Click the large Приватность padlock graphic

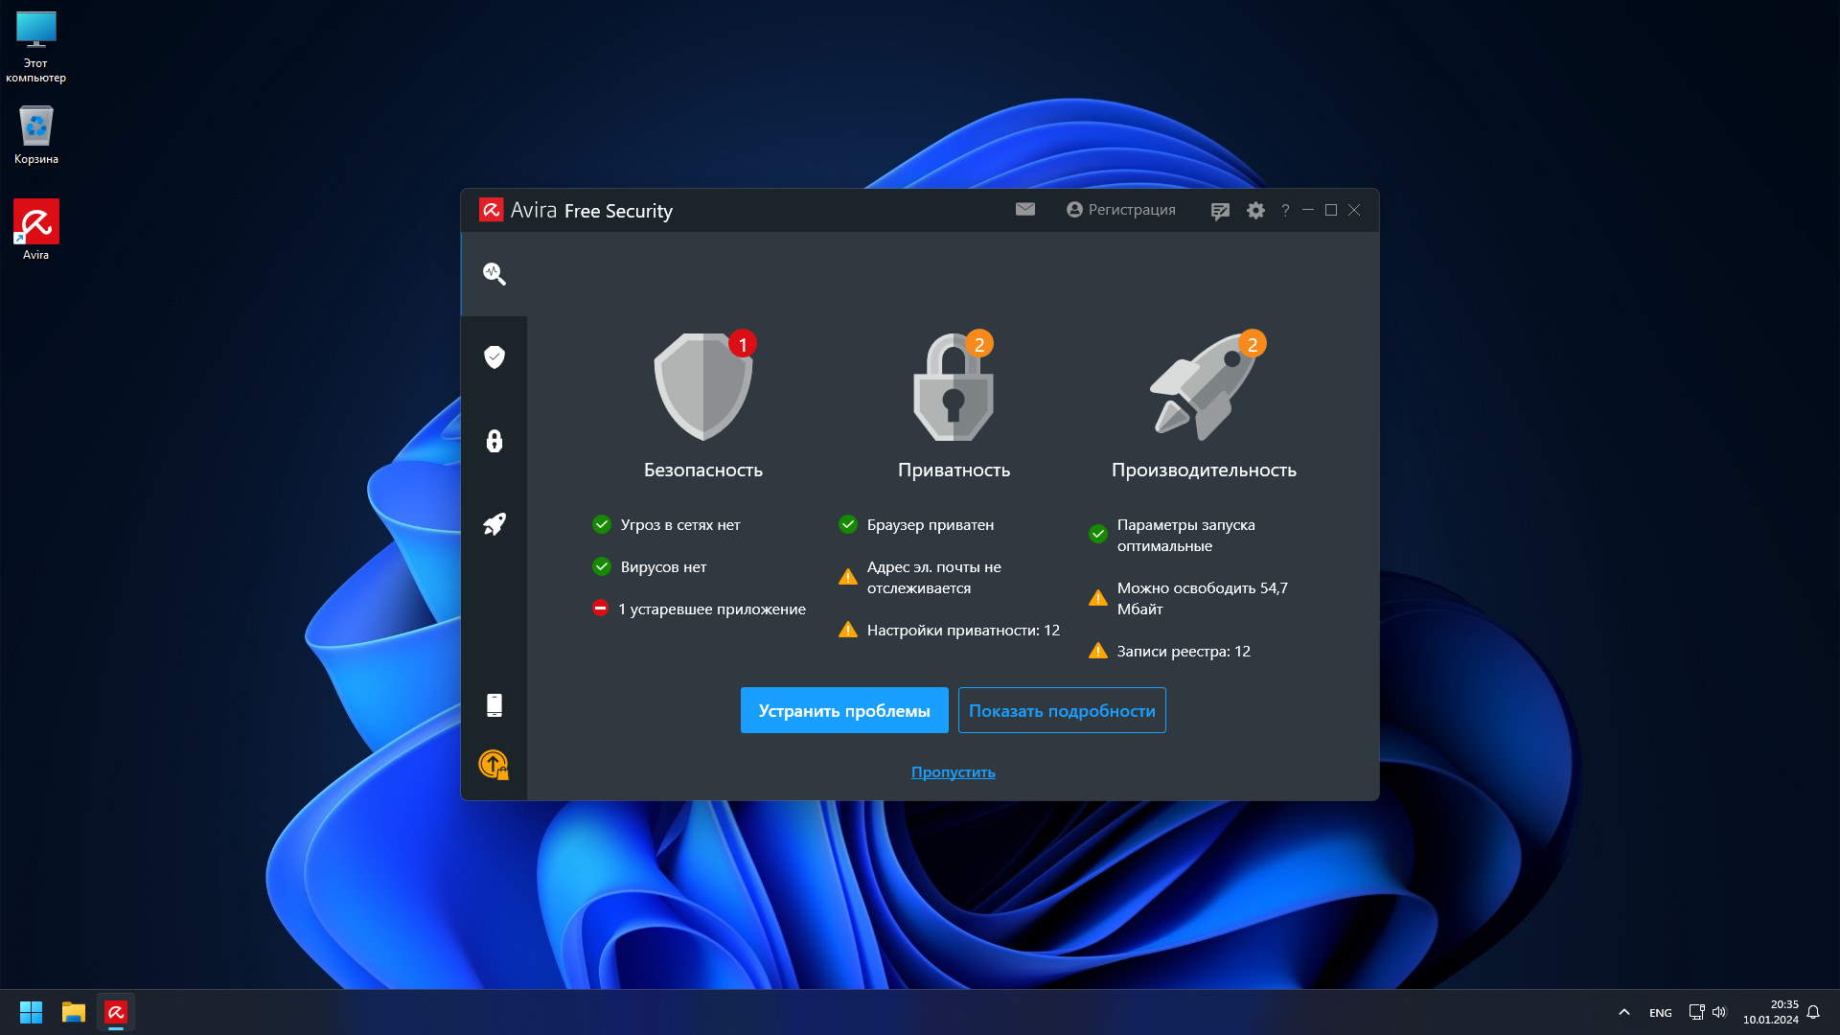click(954, 387)
